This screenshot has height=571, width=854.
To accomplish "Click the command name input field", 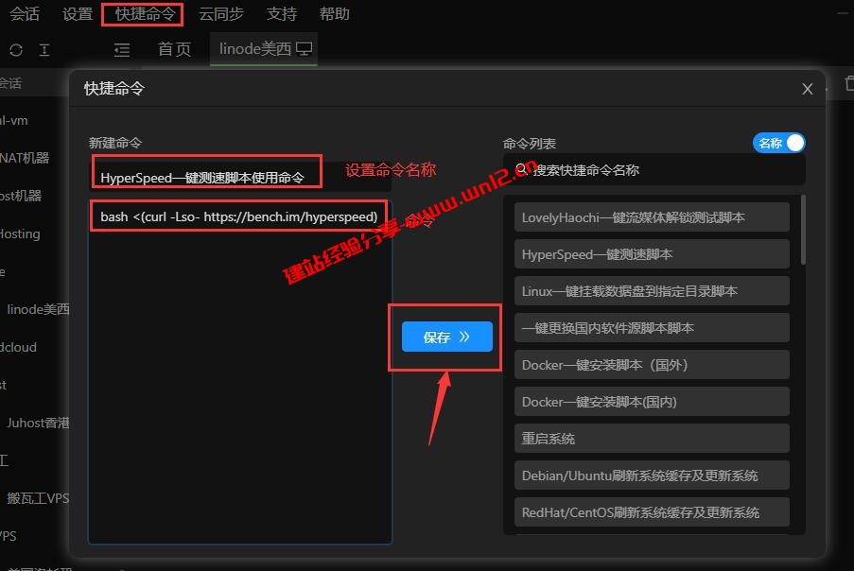I will pyautogui.click(x=206, y=171).
